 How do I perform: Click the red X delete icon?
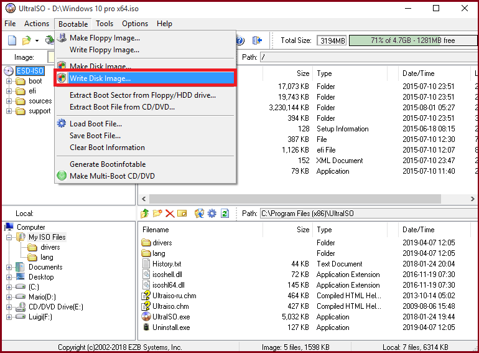170,214
